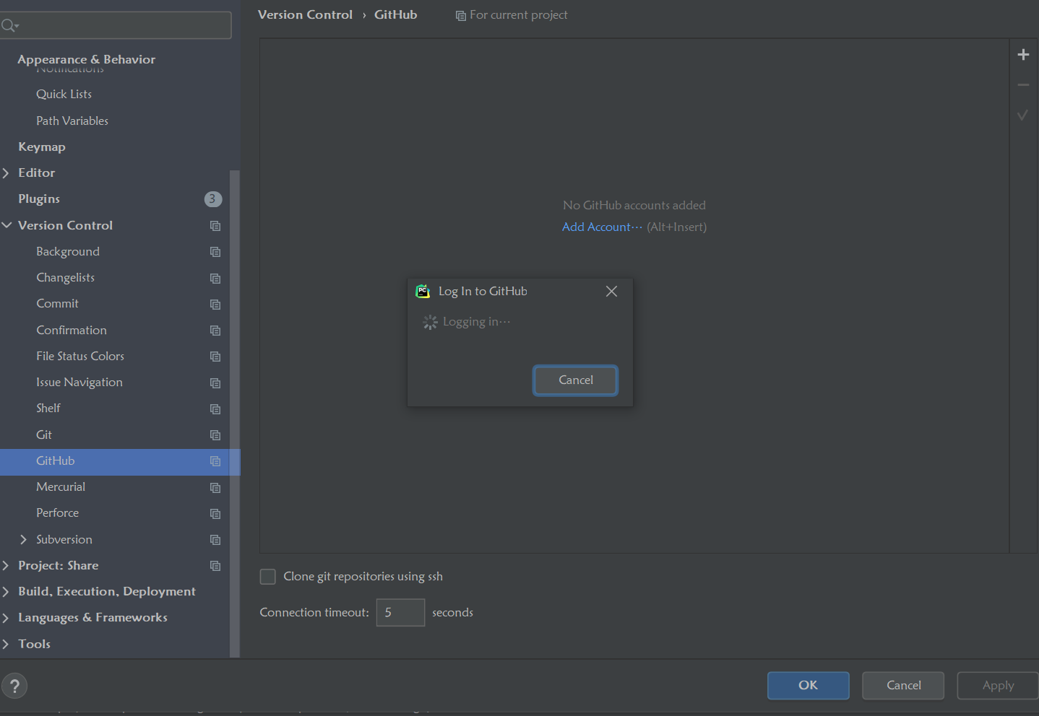Click project-level icon next to Git
This screenshot has height=716, width=1039.
coord(215,435)
